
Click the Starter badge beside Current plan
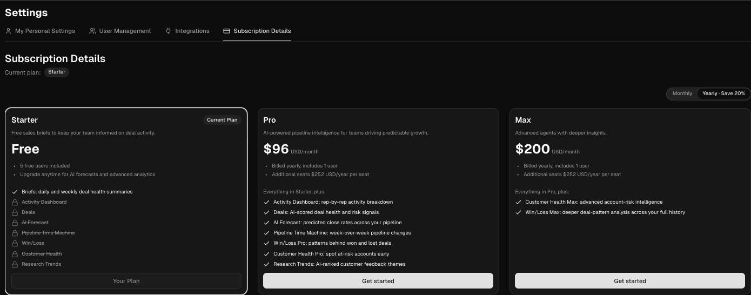pyautogui.click(x=57, y=72)
